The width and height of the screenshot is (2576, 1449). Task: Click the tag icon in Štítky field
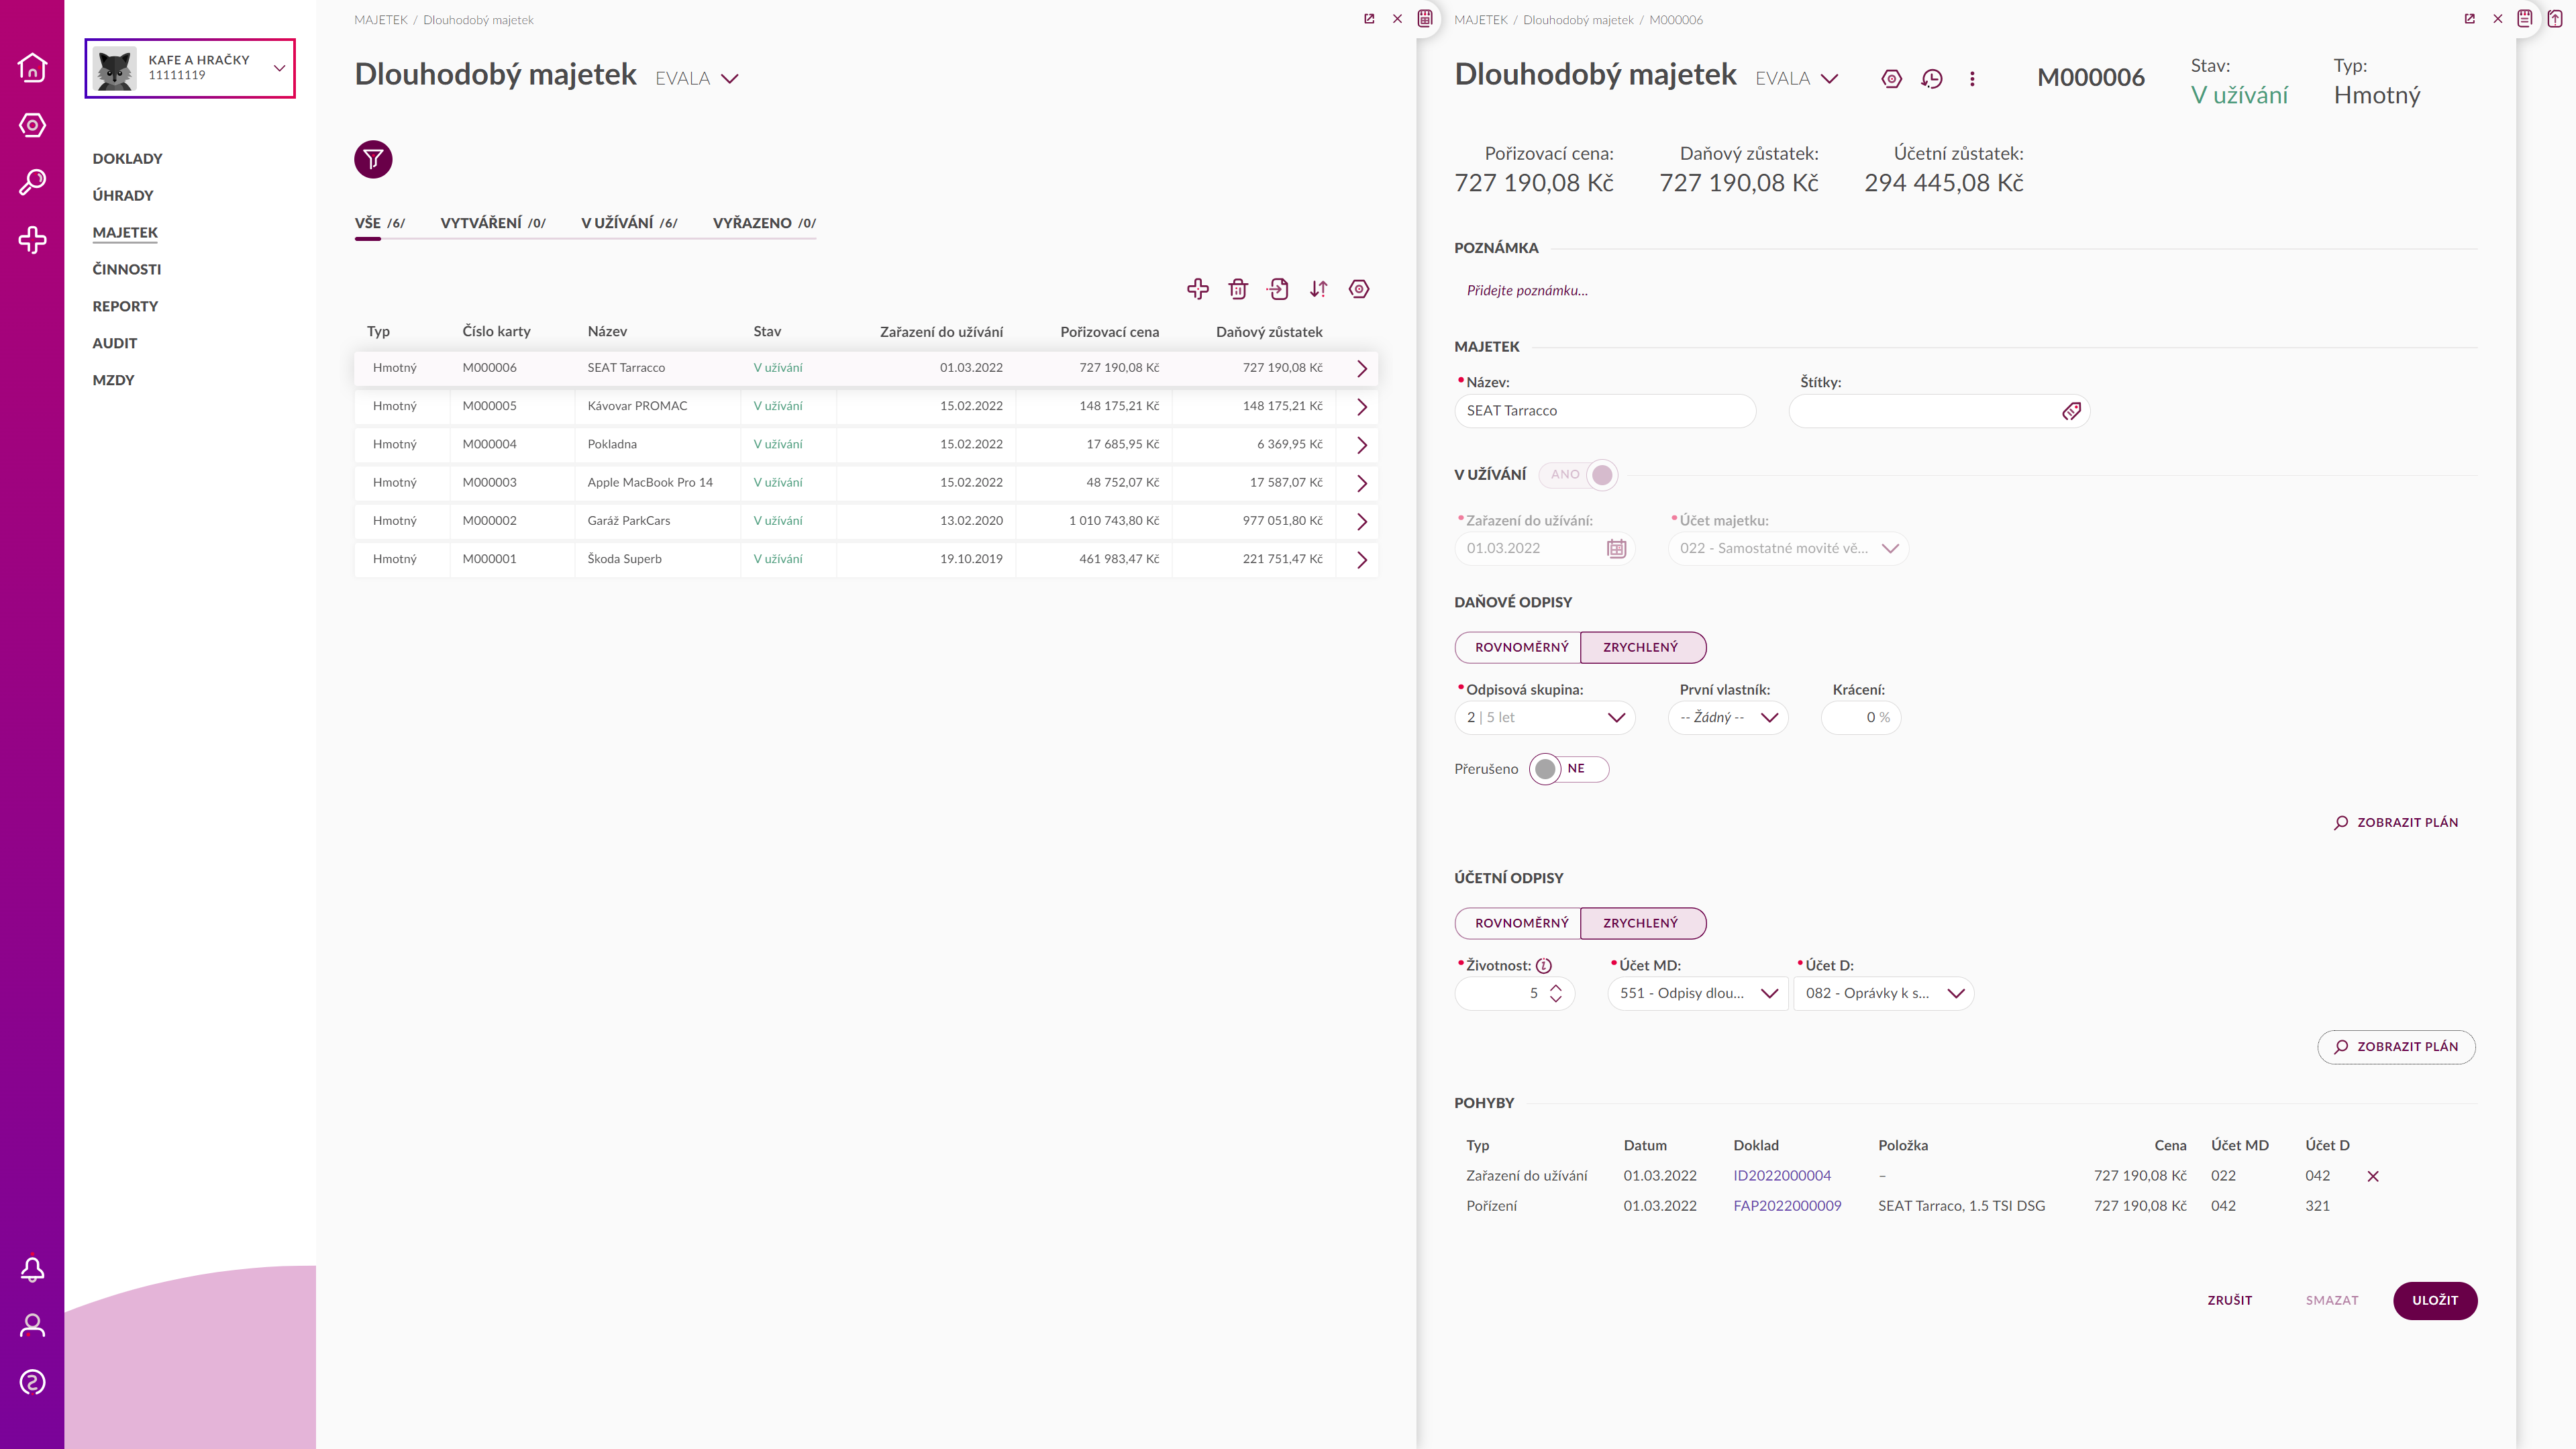(x=2071, y=411)
